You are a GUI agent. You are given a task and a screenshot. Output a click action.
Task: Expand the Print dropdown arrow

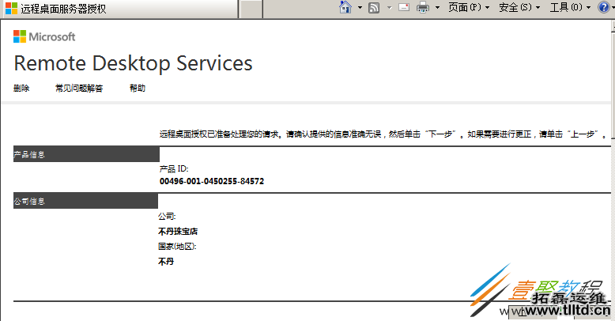[437, 7]
